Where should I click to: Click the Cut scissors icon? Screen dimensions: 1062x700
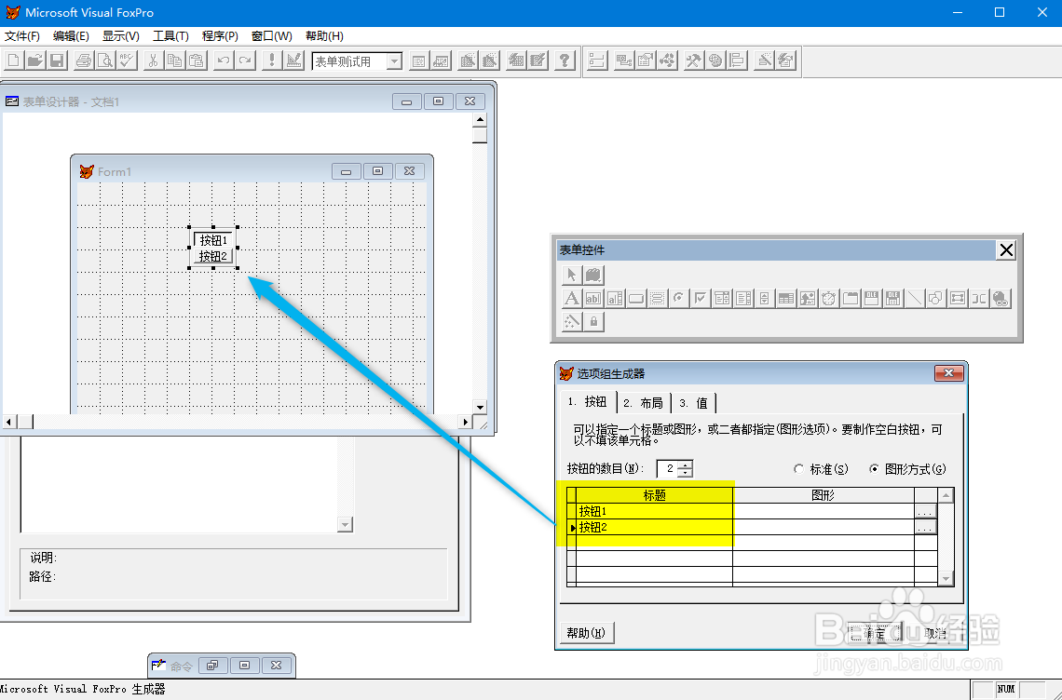point(153,61)
